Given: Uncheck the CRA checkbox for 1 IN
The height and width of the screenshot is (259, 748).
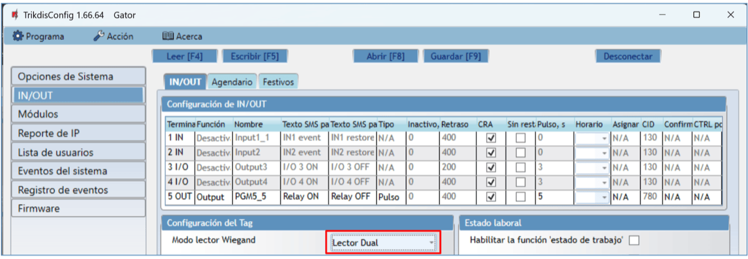Looking at the screenshot, I should pyautogui.click(x=491, y=137).
